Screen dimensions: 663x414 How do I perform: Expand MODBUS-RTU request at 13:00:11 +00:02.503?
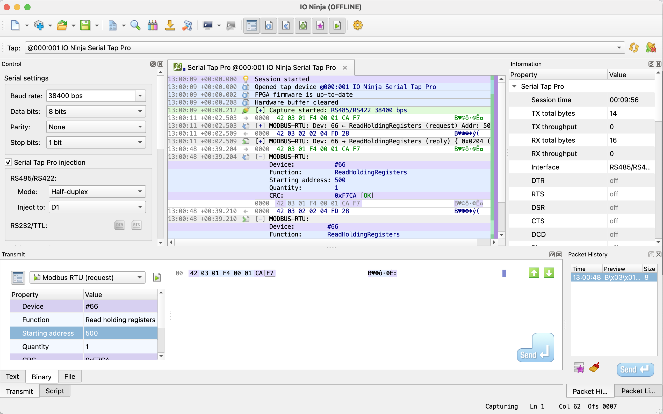pyautogui.click(x=260, y=126)
